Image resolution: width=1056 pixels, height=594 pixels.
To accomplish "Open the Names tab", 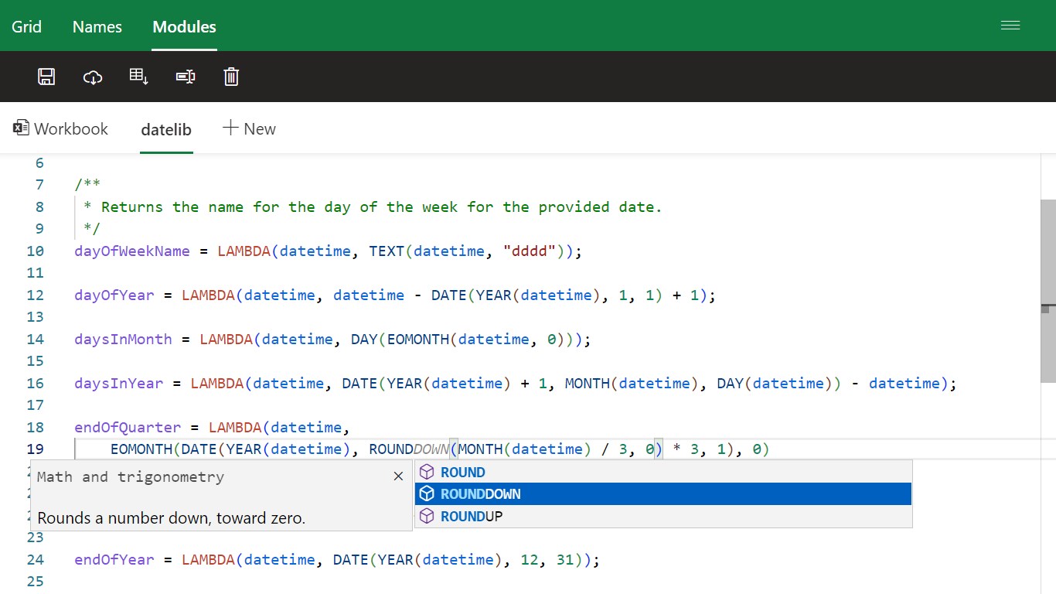I will [x=97, y=26].
